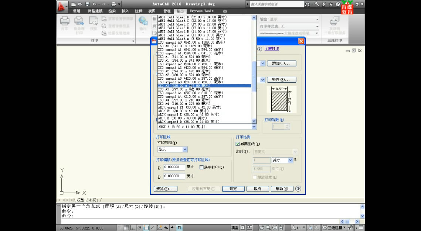The height and width of the screenshot is (231, 421).
Task: Click the paper list scroll-down arrow
Action: pyautogui.click(x=254, y=121)
